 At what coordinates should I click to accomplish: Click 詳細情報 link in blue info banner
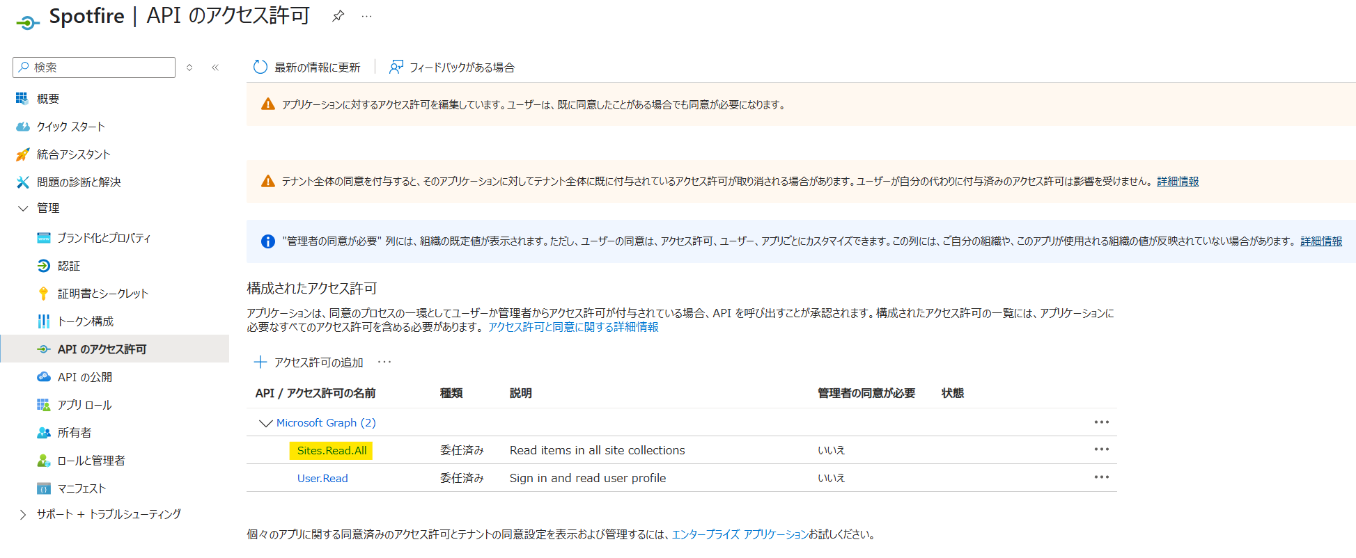point(1321,241)
